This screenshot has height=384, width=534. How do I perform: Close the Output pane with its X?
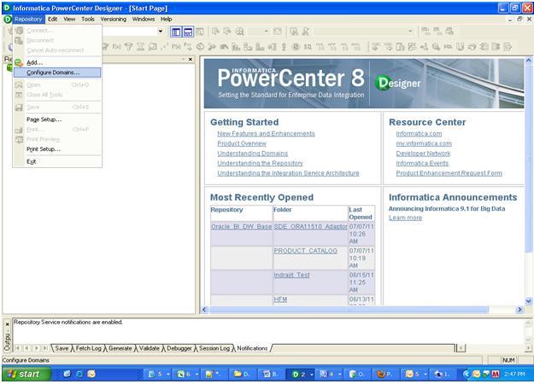click(8, 324)
